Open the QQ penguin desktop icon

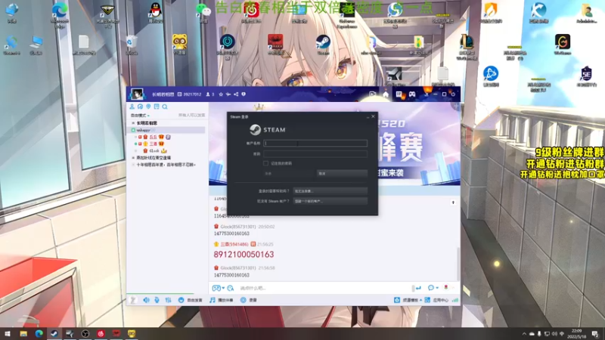[155, 13]
